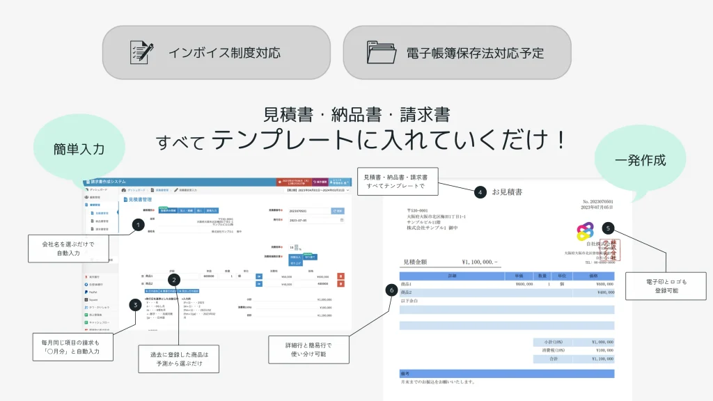Switch tax rounding to 切り上げ

(295, 262)
